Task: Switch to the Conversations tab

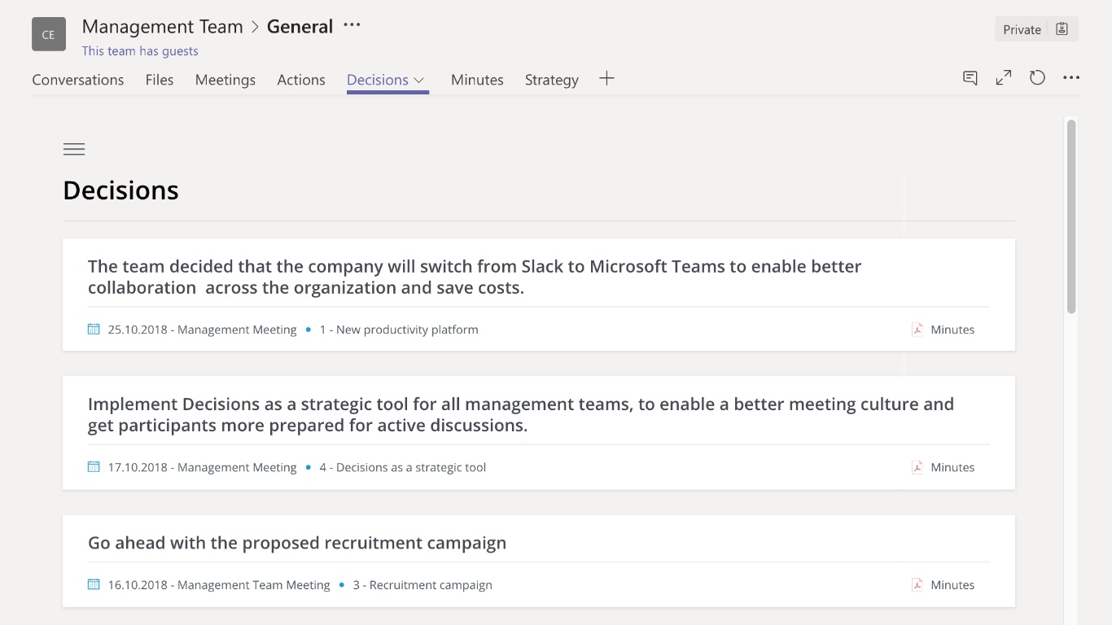Action: (77, 79)
